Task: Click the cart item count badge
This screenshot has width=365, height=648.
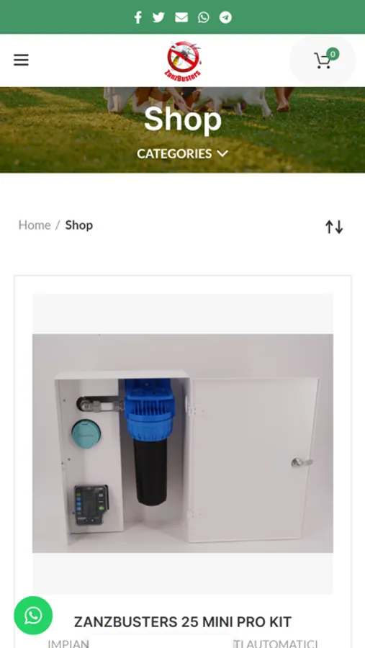Action: pos(333,54)
